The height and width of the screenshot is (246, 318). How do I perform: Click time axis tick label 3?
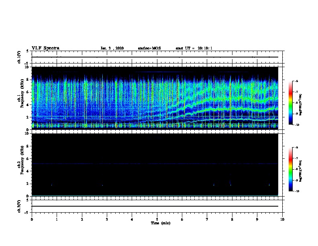tap(107, 219)
